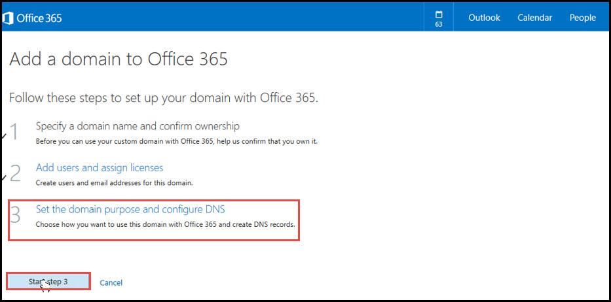
Task: Open the Add users and assign licenses link
Action: click(x=100, y=168)
